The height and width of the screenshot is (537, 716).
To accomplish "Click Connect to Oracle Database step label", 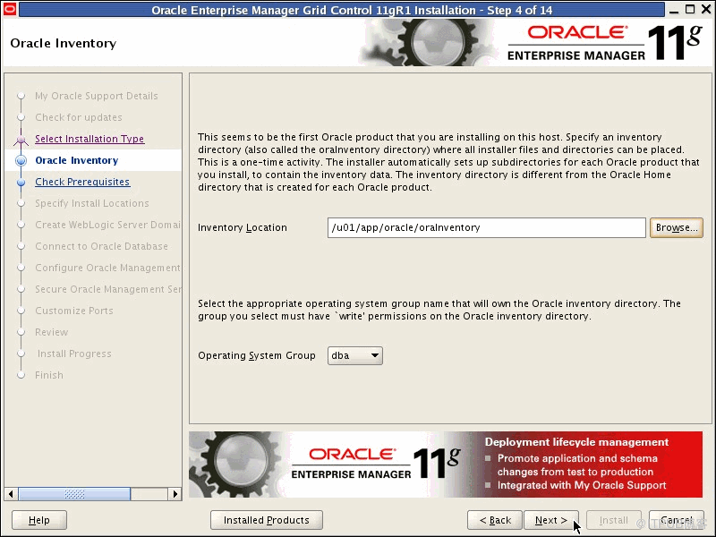I will point(101,246).
